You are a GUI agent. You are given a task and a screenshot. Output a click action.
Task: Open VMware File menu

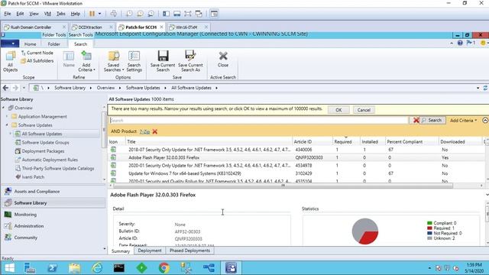(x=8, y=14)
